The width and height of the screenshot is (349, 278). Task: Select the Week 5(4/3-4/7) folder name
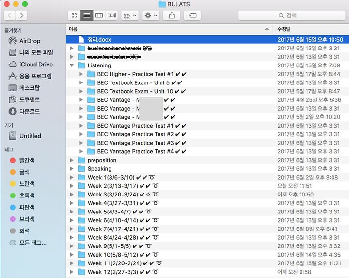120,212
